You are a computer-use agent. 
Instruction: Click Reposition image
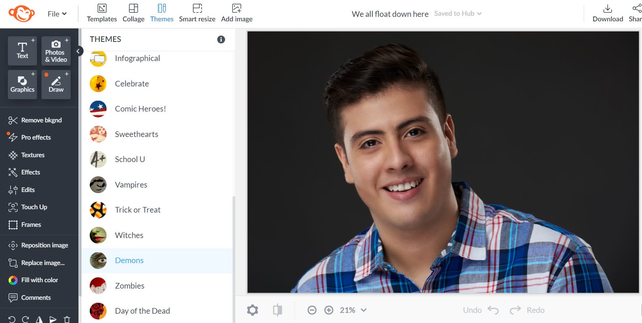[x=39, y=245]
